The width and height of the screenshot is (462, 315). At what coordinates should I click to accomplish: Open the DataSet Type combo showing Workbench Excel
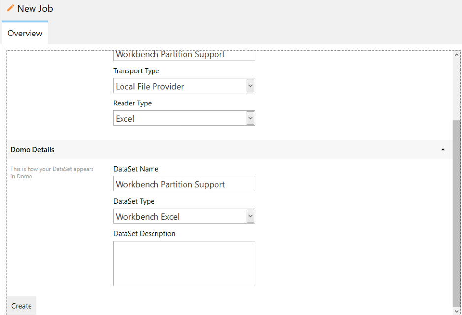184,216
